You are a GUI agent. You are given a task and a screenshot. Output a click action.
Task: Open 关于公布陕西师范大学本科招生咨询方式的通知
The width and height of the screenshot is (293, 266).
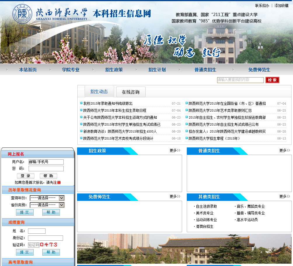pos(120,117)
